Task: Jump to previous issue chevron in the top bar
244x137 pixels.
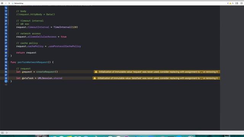Action: [228, 3]
